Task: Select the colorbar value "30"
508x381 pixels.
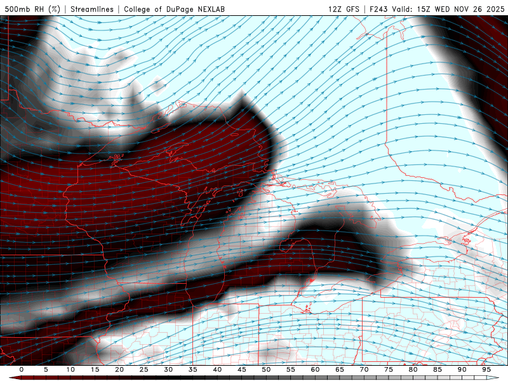Action: click(x=168, y=370)
